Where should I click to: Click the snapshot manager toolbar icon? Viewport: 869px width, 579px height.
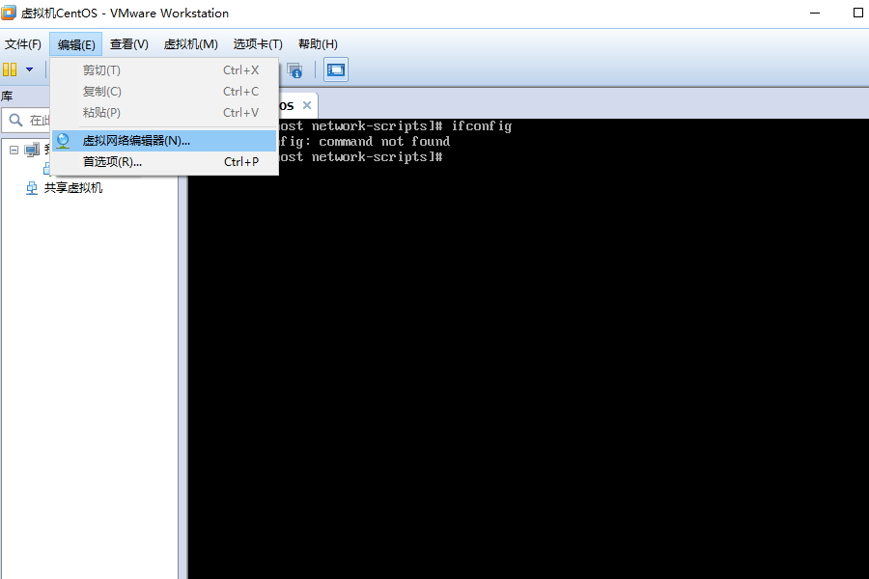coord(294,70)
